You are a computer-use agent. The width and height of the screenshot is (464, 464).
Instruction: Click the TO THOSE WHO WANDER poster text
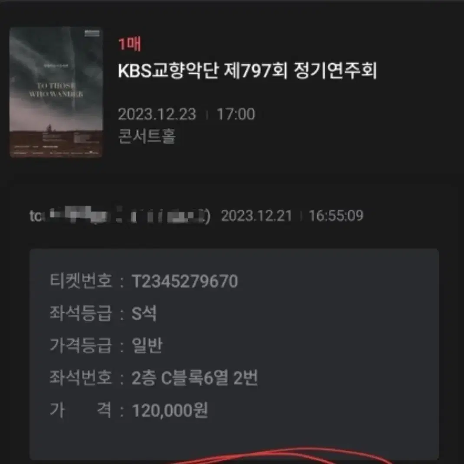point(56,90)
